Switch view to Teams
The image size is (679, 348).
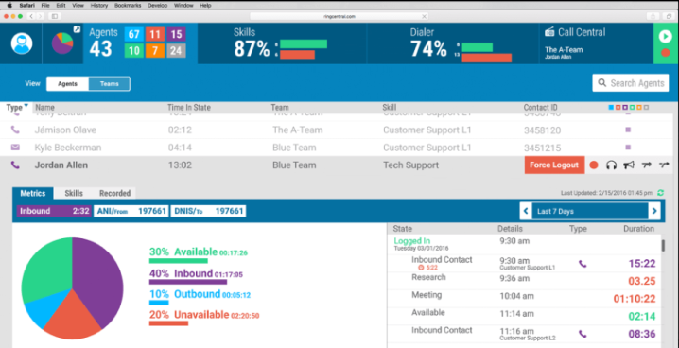tap(109, 84)
